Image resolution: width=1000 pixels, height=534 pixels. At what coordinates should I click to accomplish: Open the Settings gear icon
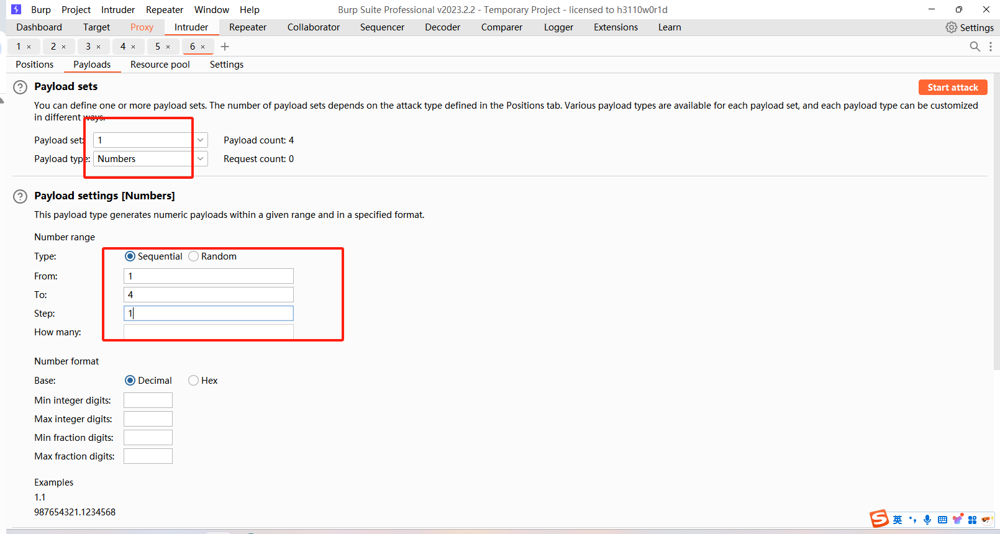pyautogui.click(x=951, y=27)
